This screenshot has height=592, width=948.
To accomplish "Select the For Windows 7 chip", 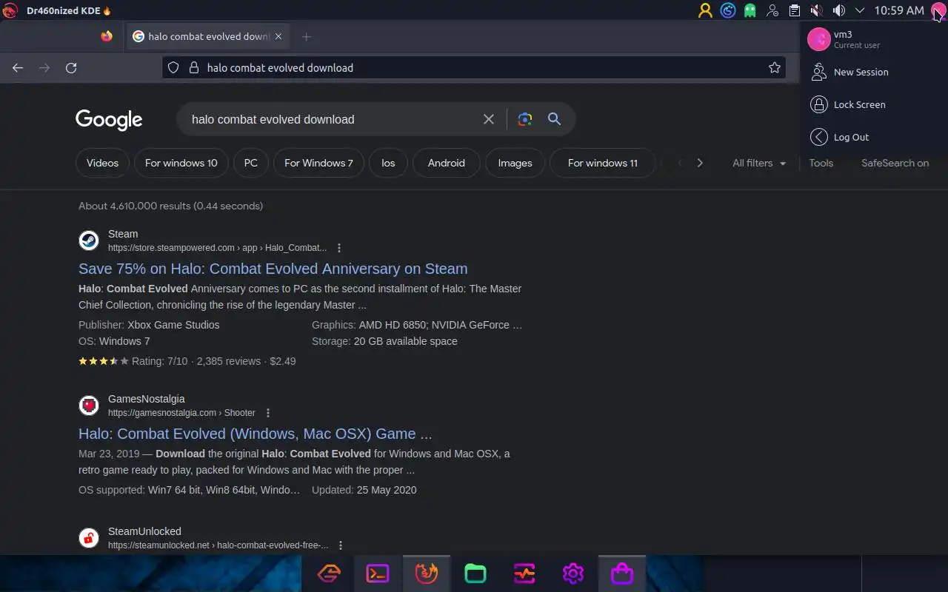I will (318, 163).
